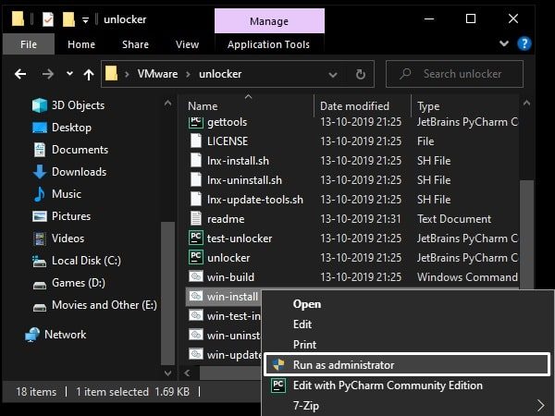The image size is (555, 416).
Task: Open the Application Tools tab
Action: point(268,44)
